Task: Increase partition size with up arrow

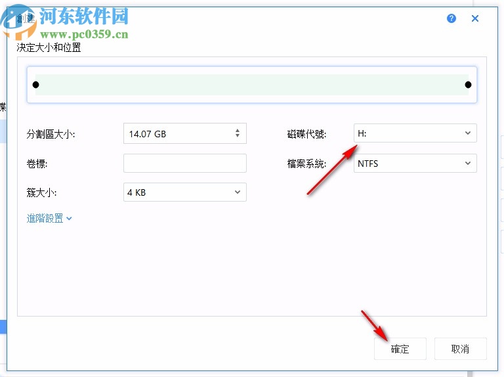Action: [237, 131]
